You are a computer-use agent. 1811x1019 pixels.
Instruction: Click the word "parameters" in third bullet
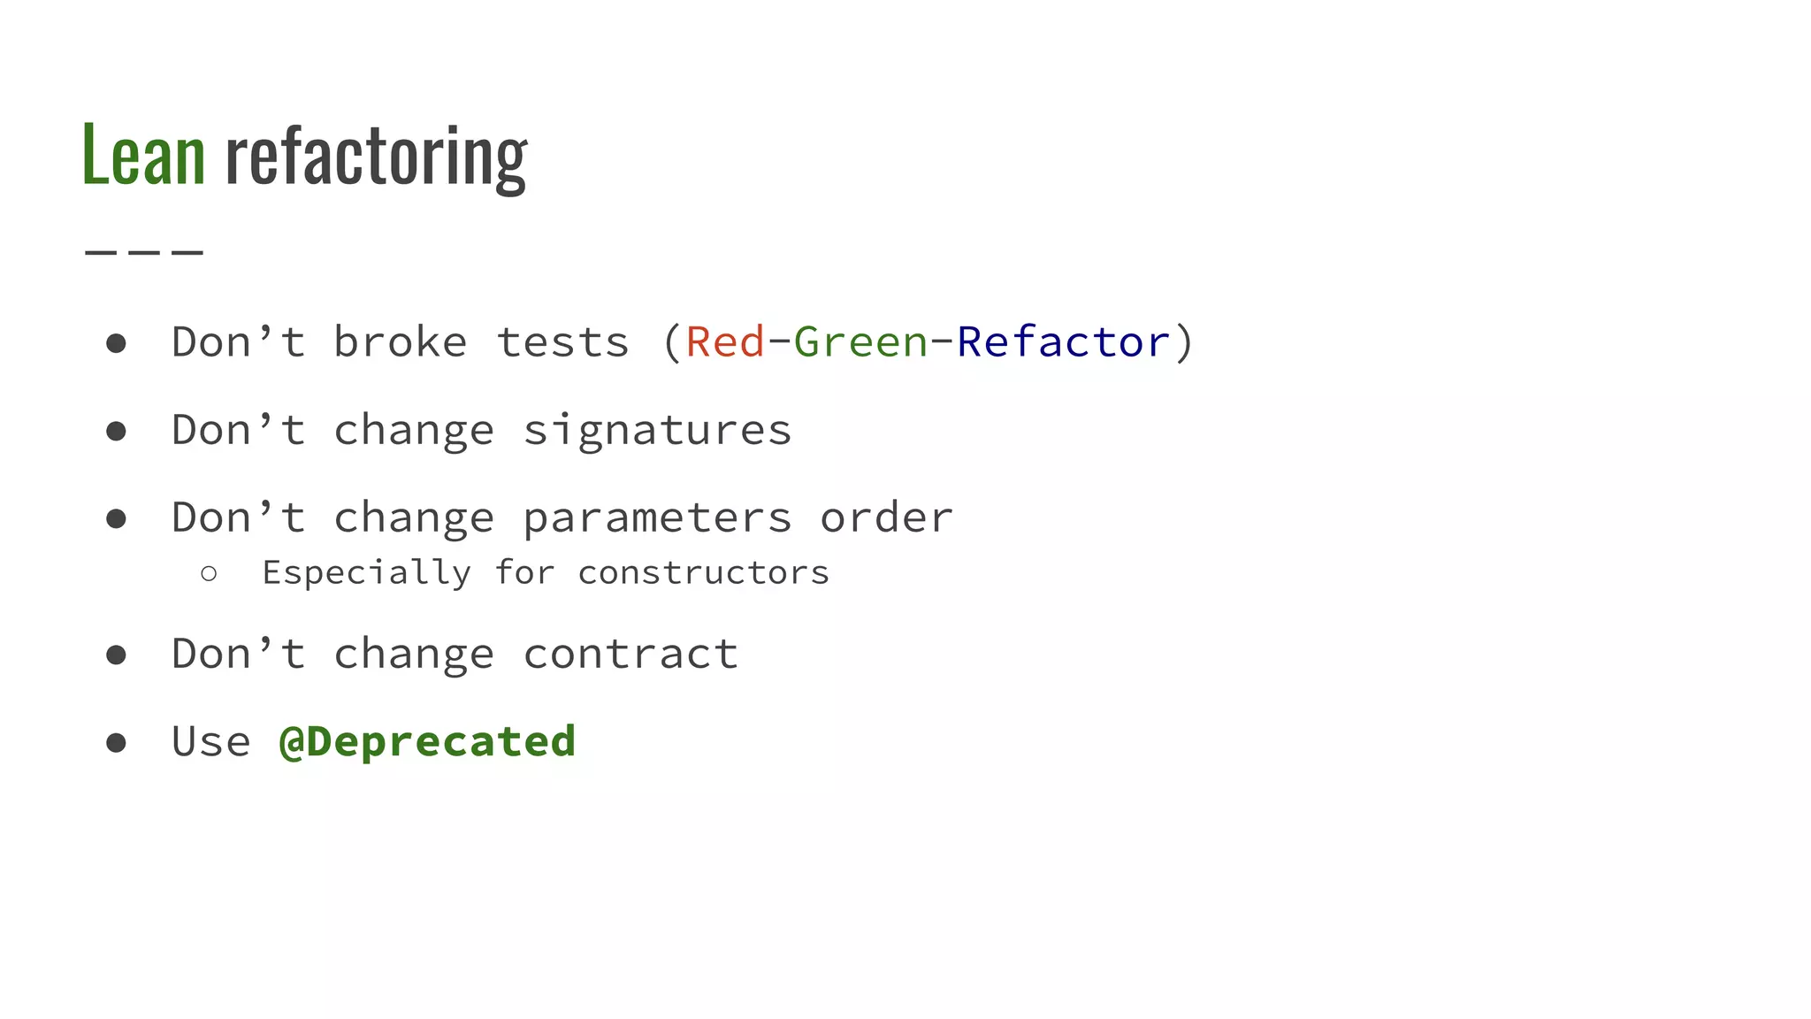(x=657, y=518)
